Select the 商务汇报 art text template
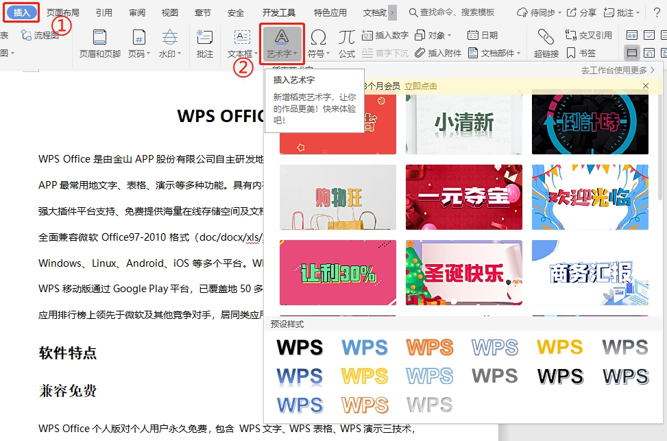 (590, 272)
